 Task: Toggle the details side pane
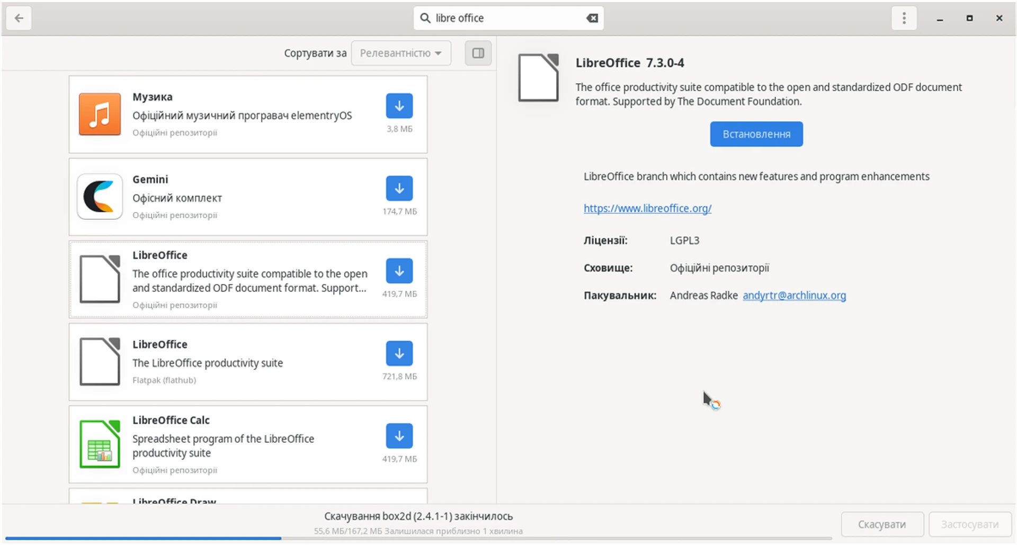pyautogui.click(x=478, y=53)
